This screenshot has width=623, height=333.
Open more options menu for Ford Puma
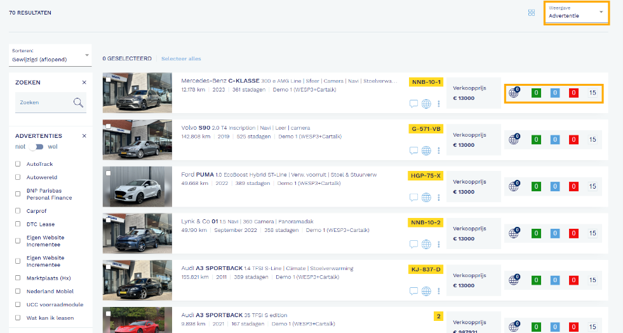(x=439, y=198)
